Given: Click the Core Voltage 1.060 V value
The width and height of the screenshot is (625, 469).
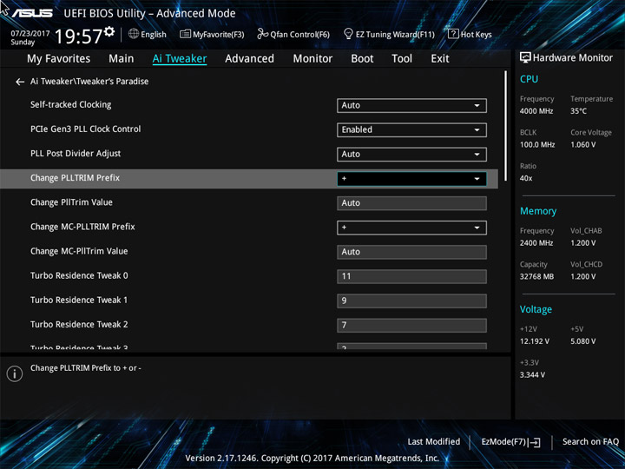Looking at the screenshot, I should coord(583,145).
